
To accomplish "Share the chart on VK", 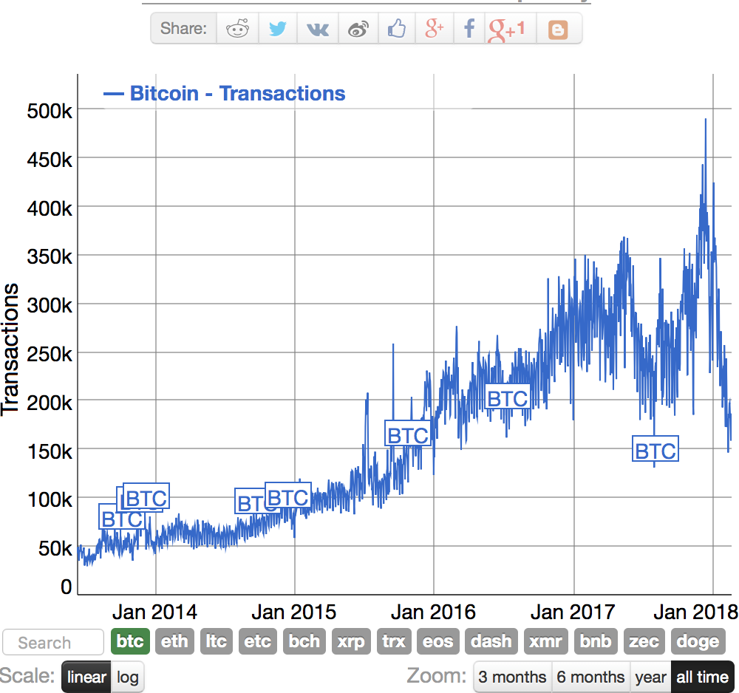I will click(318, 29).
